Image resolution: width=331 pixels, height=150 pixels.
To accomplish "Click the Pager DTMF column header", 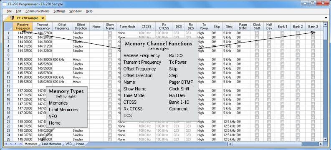I will tap(243, 26).
